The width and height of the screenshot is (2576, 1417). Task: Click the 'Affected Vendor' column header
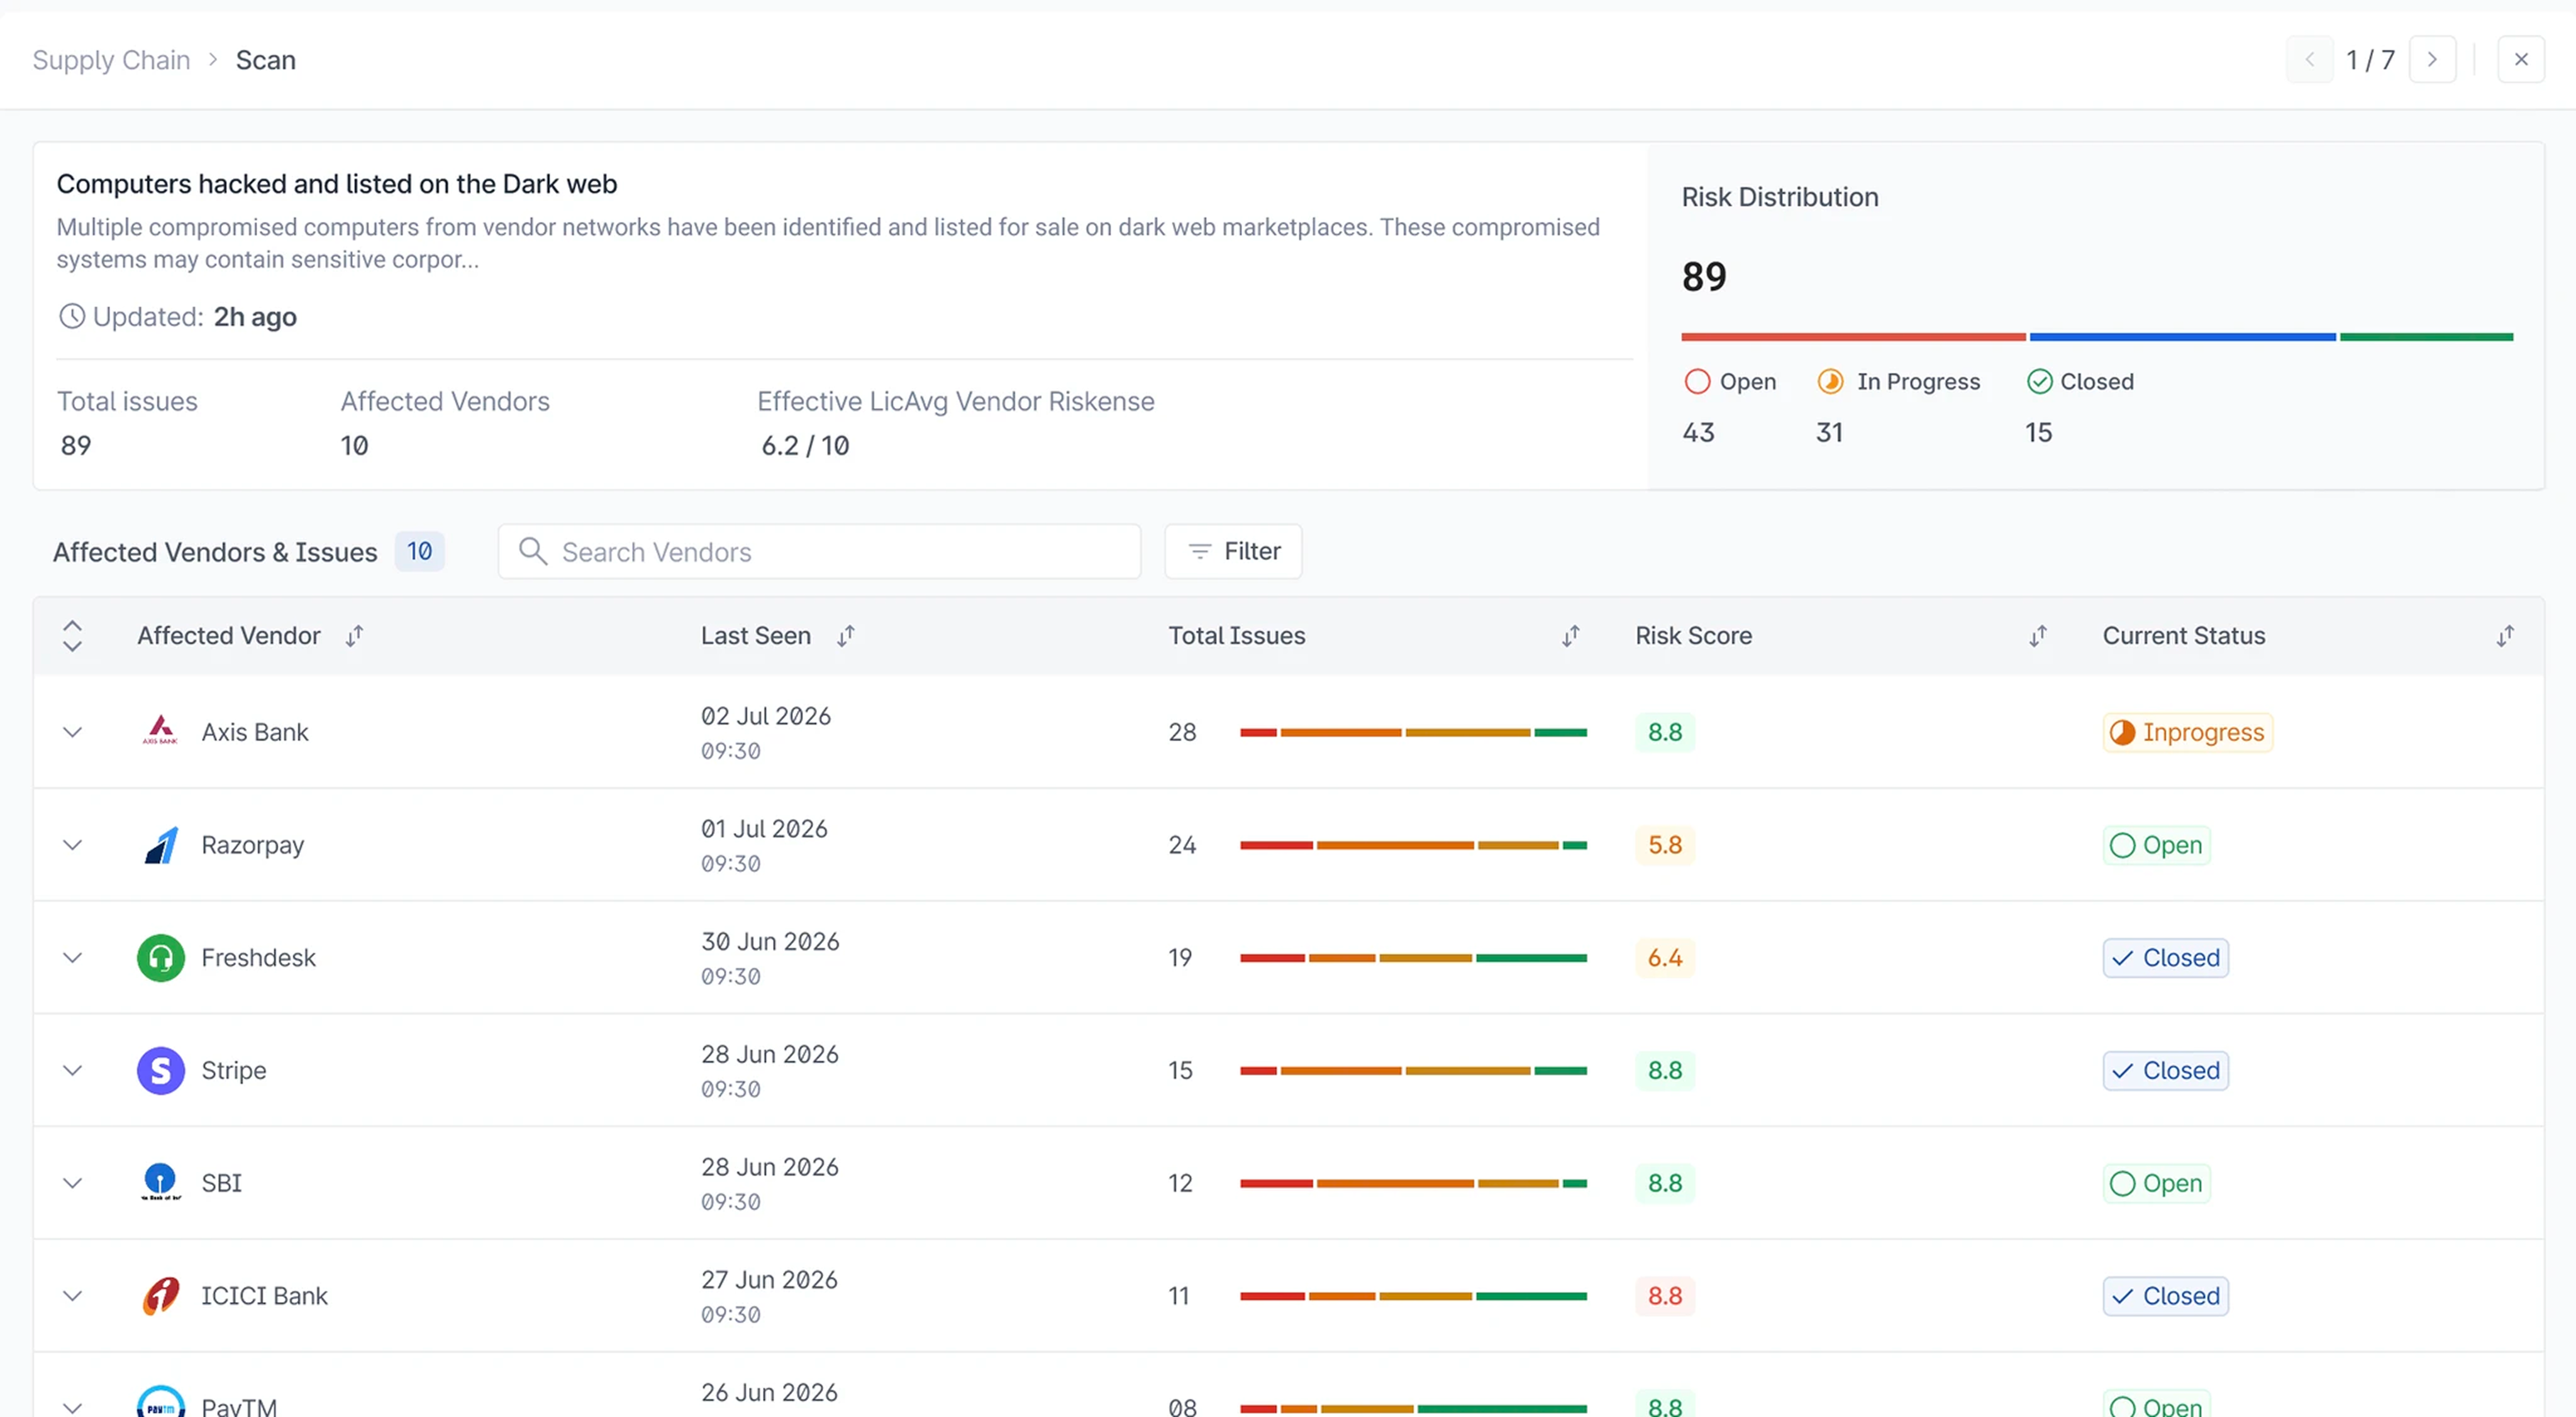229,636
